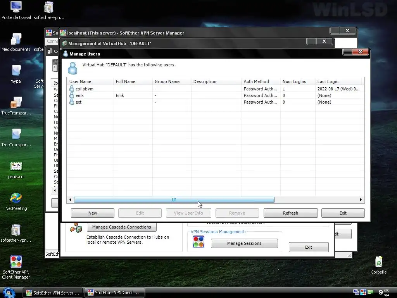The width and height of the screenshot is (397, 298).
Task: Click the View User Info button
Action: click(188, 213)
